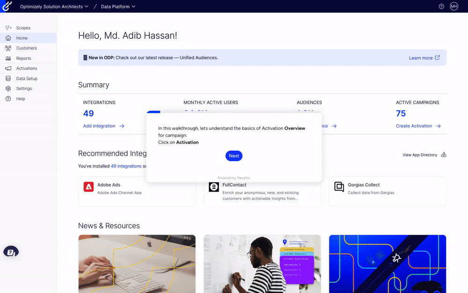Go to Reports in the sidebar
This screenshot has width=468, height=293.
point(23,59)
